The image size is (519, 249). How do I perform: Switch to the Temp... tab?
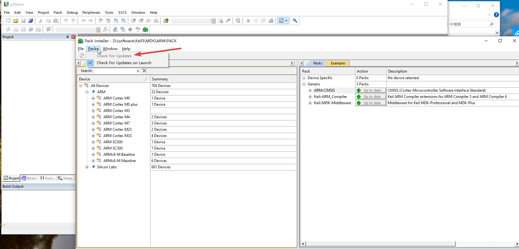point(66,178)
